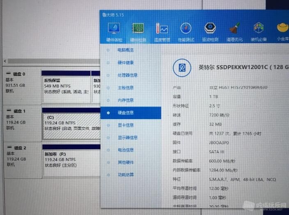Click the bullet icon beside 硬件健康

(108, 63)
